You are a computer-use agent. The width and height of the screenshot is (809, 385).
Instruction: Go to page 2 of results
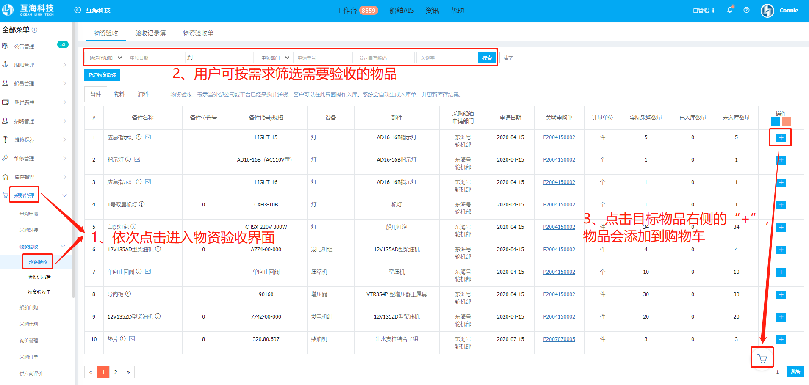pos(116,372)
